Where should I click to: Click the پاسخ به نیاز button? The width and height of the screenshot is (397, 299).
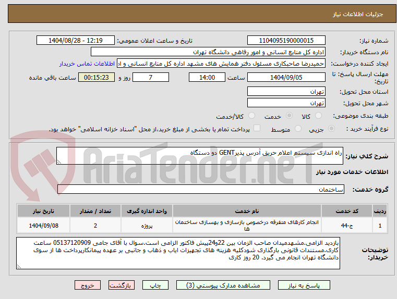(x=304, y=285)
